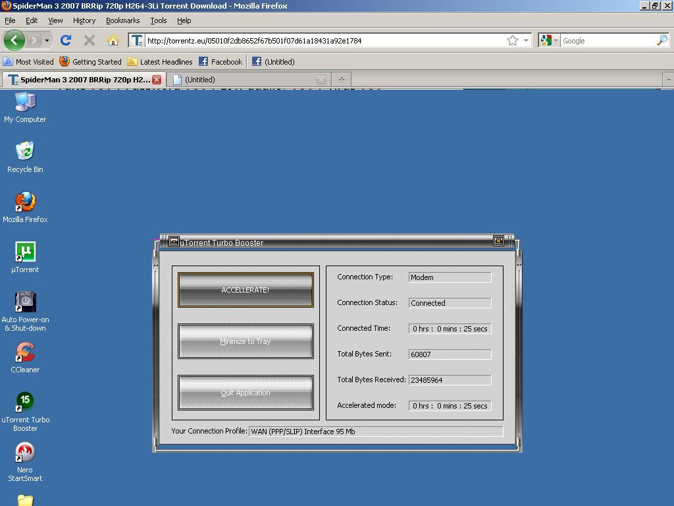
Task: Select the CCleaner desktop shortcut
Action: point(25,358)
